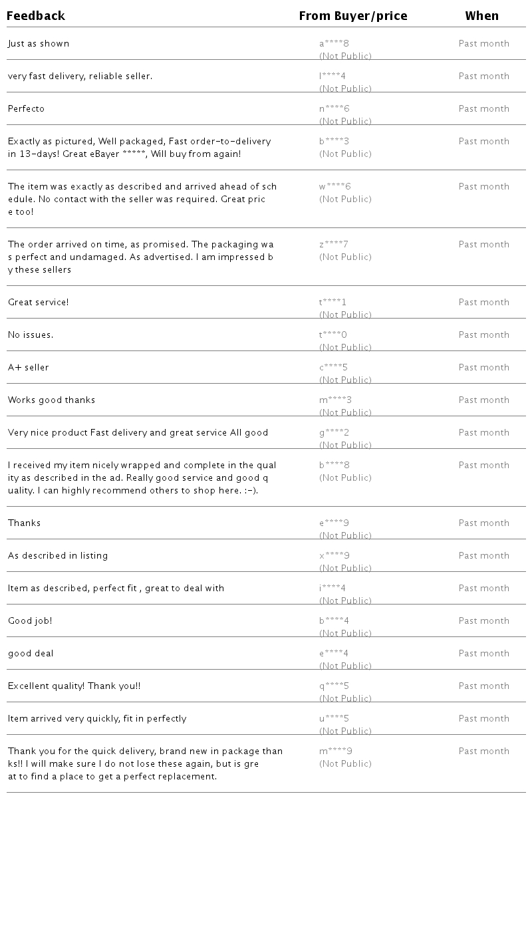Viewport: 532px width, 947px height.
Task: Click the From Buyer/price column header
Action: click(352, 16)
